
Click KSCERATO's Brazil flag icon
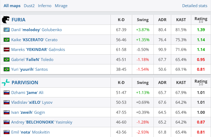point(7,40)
